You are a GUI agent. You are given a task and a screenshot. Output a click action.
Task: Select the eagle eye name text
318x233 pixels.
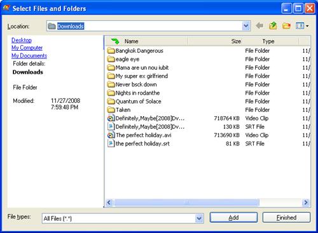point(127,59)
